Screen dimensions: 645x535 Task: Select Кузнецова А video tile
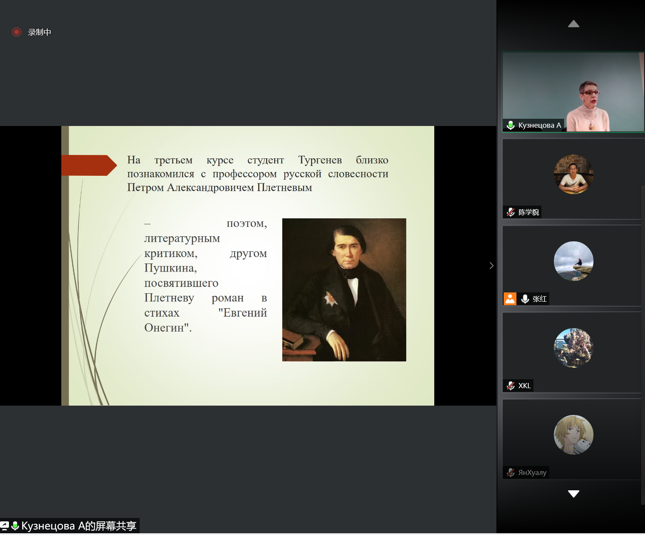coord(573,92)
